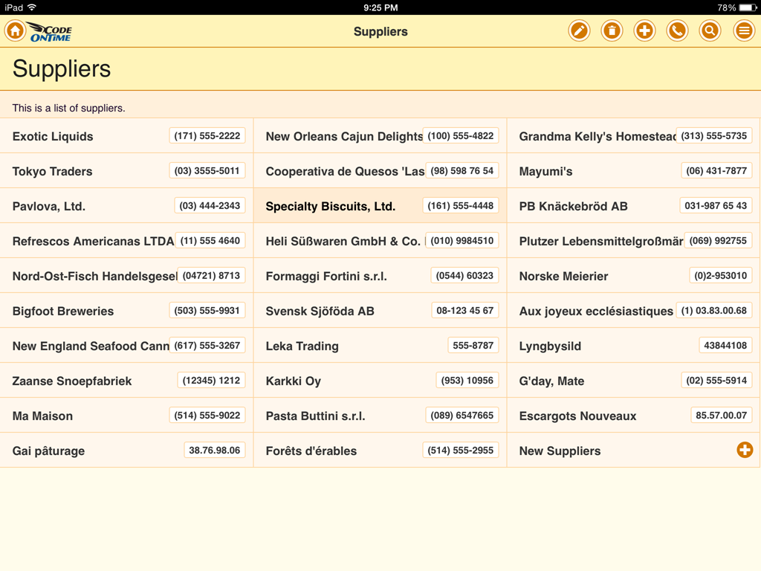This screenshot has height=571, width=761.
Task: Tap phone button (100) 555-4822
Action: pos(460,136)
